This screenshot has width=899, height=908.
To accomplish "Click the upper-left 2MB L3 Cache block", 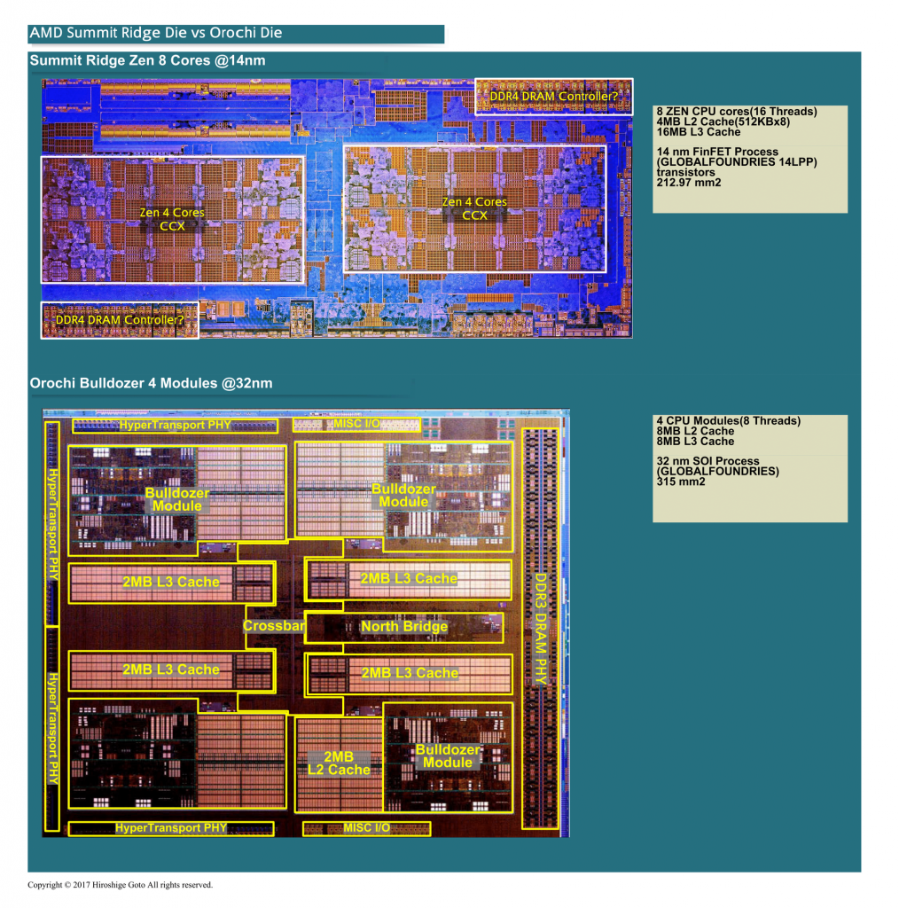I will (x=171, y=583).
